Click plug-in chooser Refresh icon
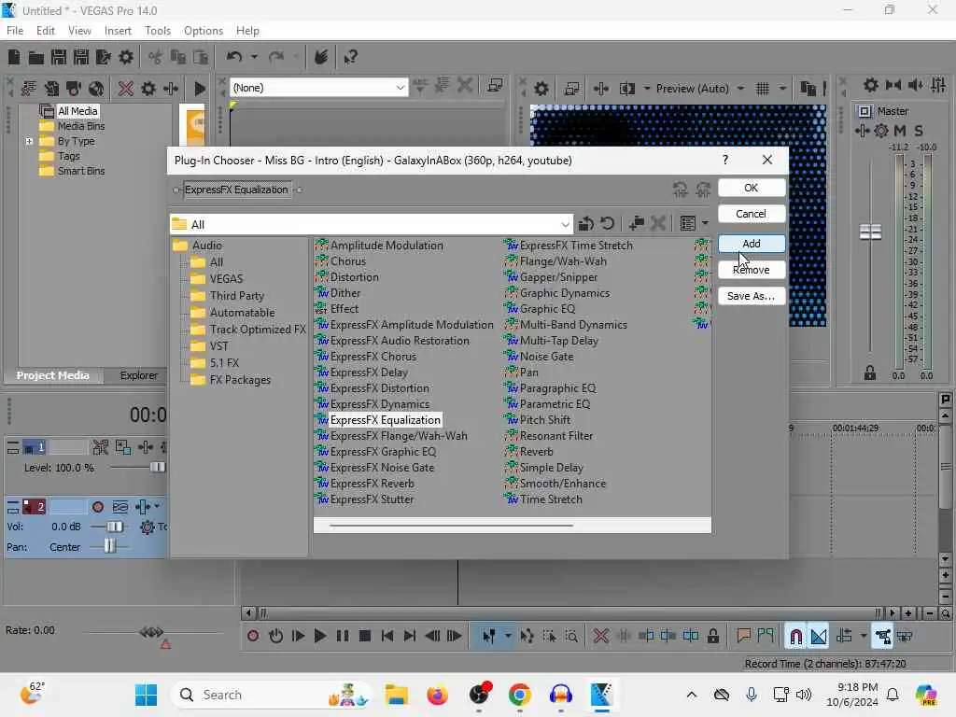The height and width of the screenshot is (717, 956). 607,224
